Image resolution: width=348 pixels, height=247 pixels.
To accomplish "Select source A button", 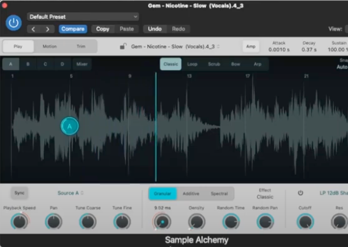I will point(11,64).
